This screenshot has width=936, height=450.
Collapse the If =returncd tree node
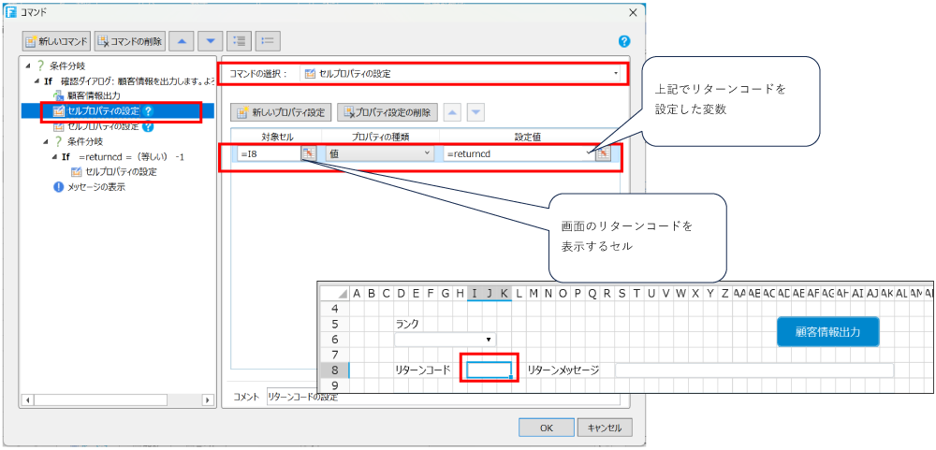[55, 157]
